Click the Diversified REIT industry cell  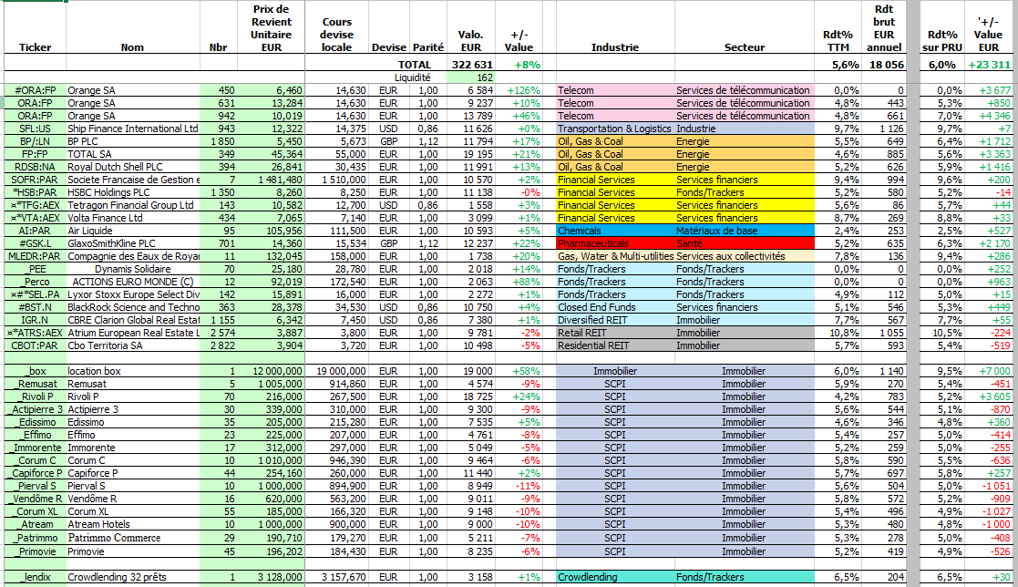(x=615, y=319)
